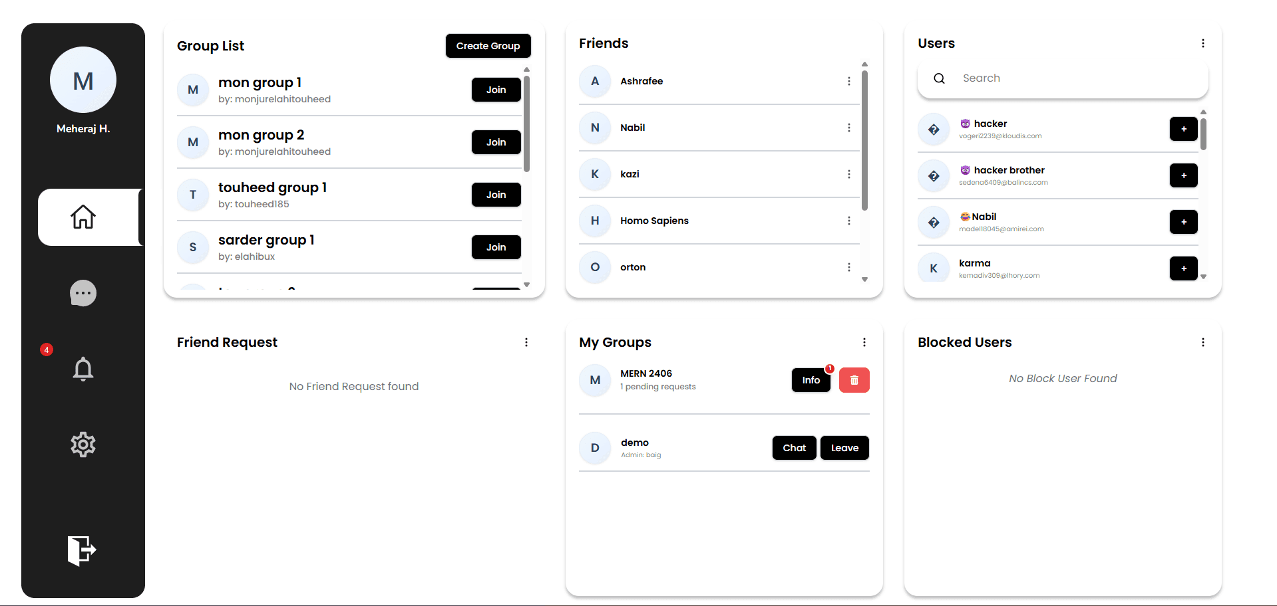Open the Users panel kebab menu
1277x606 pixels.
point(1202,43)
